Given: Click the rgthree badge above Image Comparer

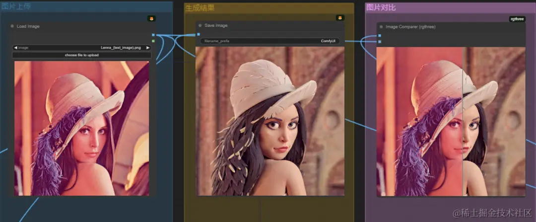Looking at the screenshot, I should coord(517,19).
